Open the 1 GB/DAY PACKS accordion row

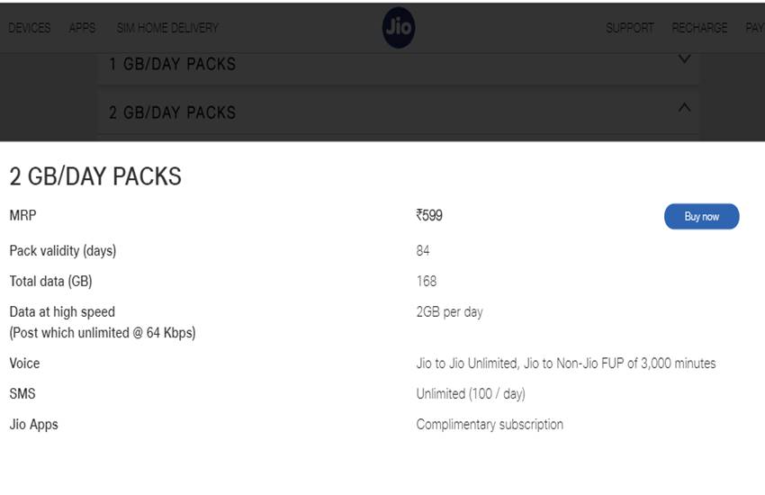(x=173, y=64)
